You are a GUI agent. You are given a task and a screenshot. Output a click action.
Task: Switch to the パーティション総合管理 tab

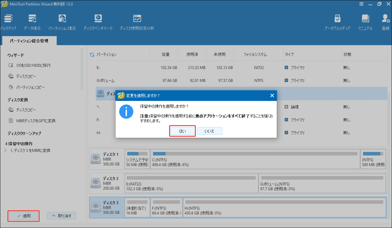(29, 41)
